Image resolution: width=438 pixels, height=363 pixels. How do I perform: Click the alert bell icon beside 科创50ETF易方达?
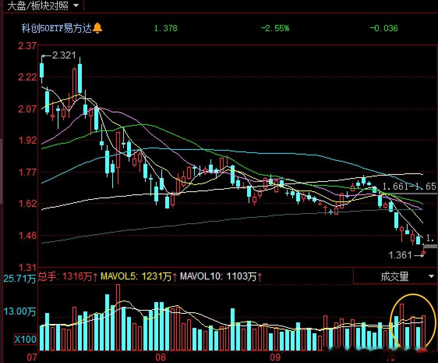pos(97,28)
